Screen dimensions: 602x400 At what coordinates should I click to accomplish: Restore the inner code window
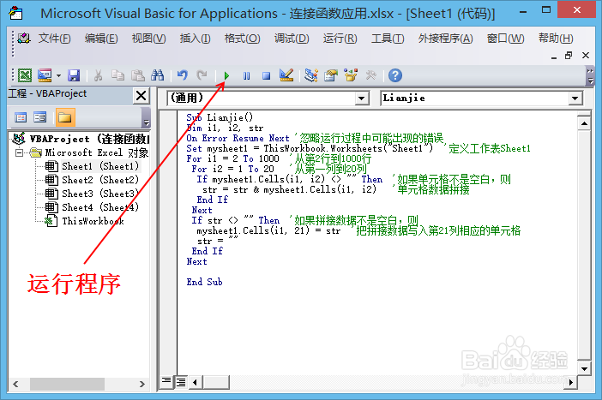pos(569,55)
